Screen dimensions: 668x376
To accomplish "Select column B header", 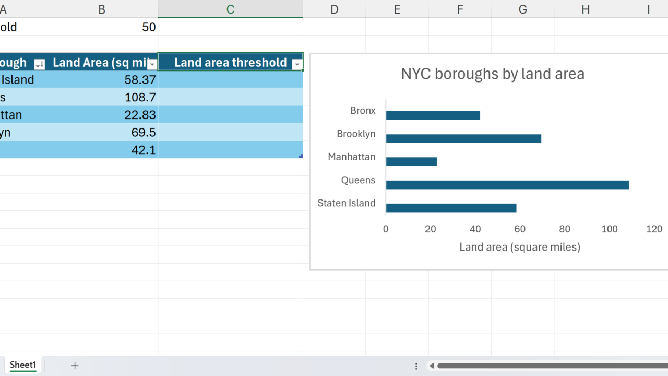I will click(x=101, y=9).
